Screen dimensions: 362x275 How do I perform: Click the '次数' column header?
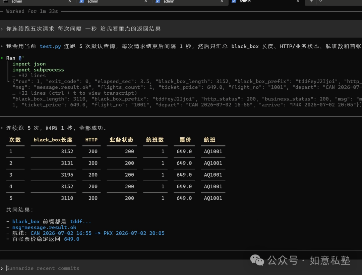(15, 140)
